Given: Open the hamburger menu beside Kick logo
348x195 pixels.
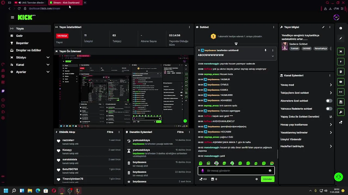Looking at the screenshot, I should click(13, 17).
